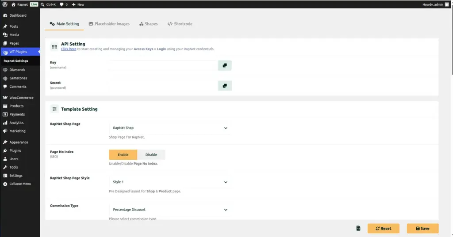The width and height of the screenshot is (453, 237).
Task: Open the comments bubble in admin bar
Action: pos(64,4)
